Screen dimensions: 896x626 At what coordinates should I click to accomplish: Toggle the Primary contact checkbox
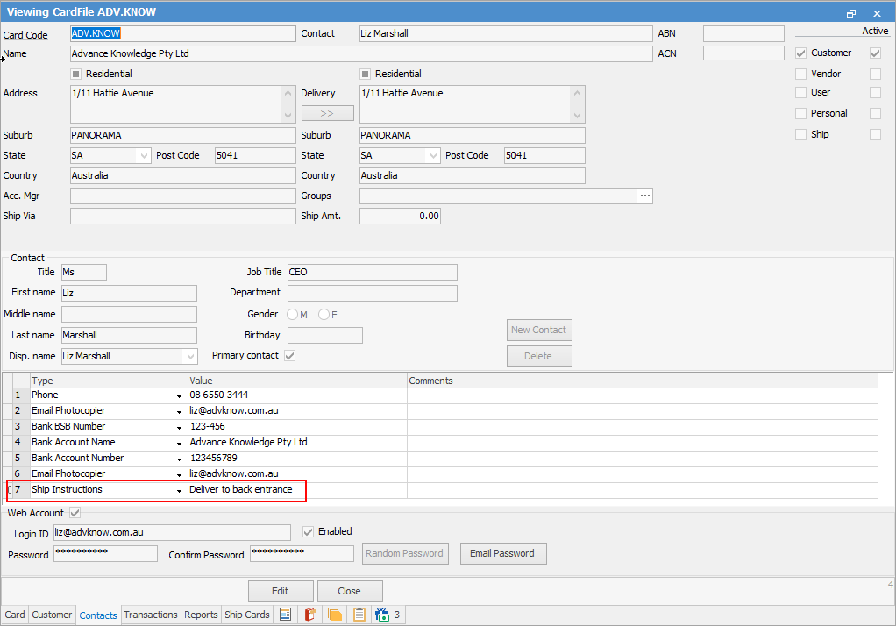pos(289,356)
